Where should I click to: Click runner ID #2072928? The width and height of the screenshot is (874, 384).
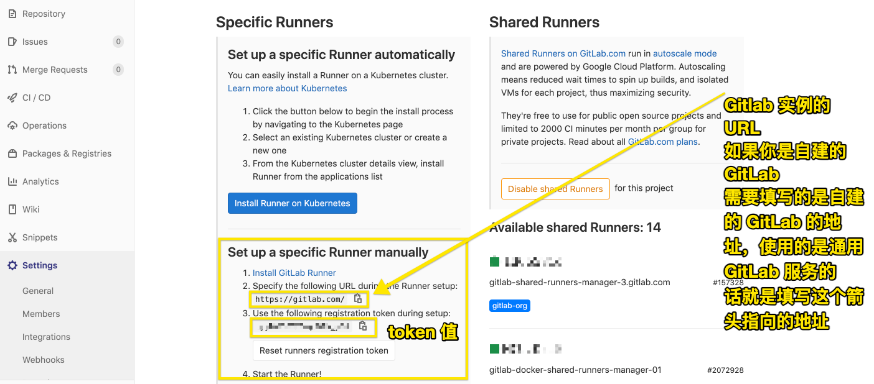(x=725, y=370)
